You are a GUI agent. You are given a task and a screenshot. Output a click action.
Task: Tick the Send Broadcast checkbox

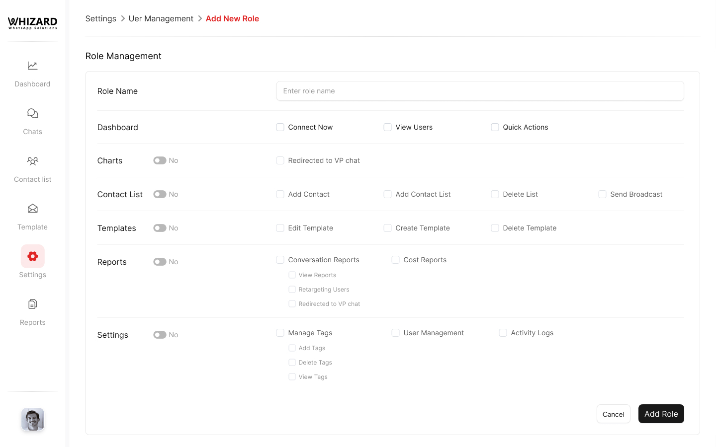[602, 194]
